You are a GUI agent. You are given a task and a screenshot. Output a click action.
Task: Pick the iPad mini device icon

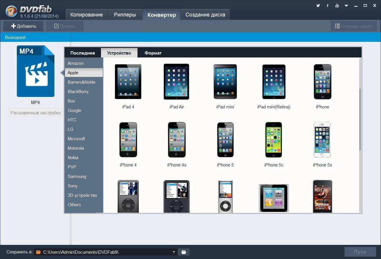coord(225,82)
